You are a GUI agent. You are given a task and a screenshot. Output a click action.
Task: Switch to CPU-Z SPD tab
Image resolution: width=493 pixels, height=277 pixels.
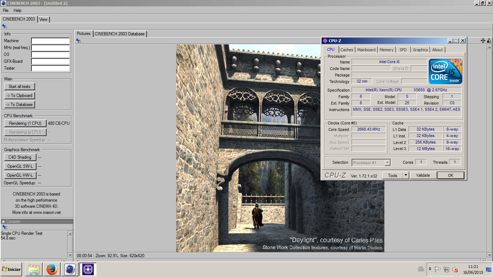tap(403, 50)
